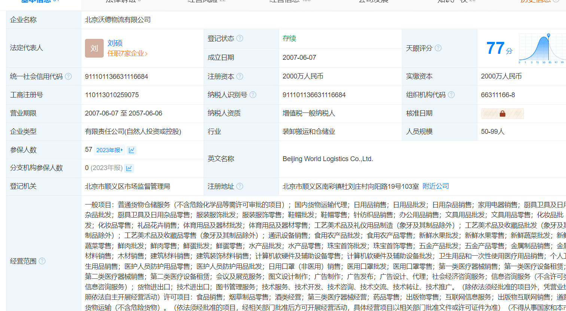Click 工商注册号 value 110113010259075
Screen dimensions: 566x311
click(112, 95)
